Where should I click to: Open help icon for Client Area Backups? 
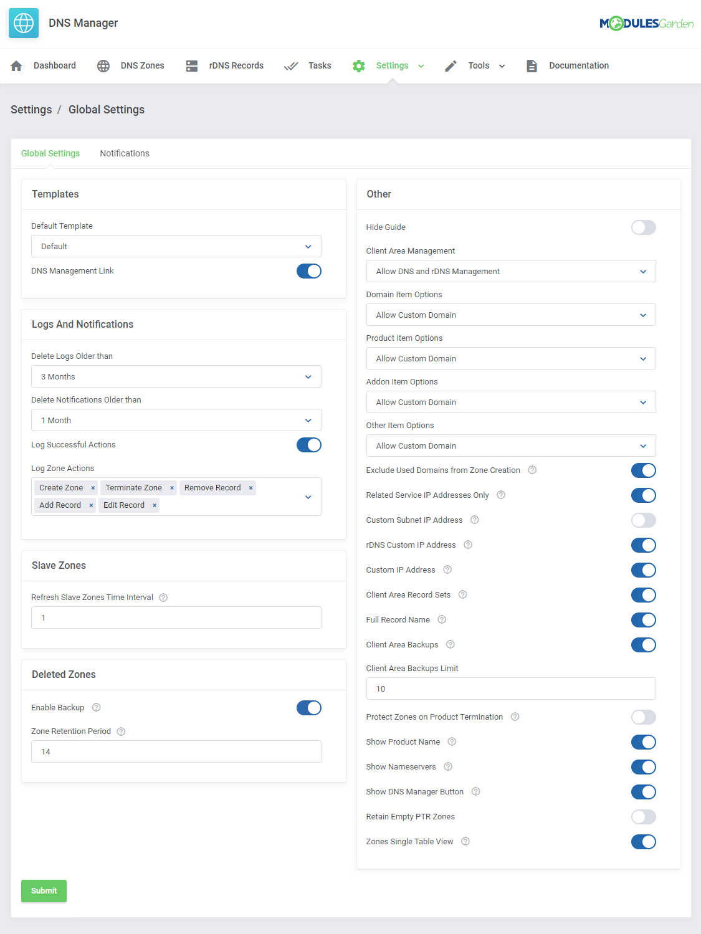click(x=451, y=645)
